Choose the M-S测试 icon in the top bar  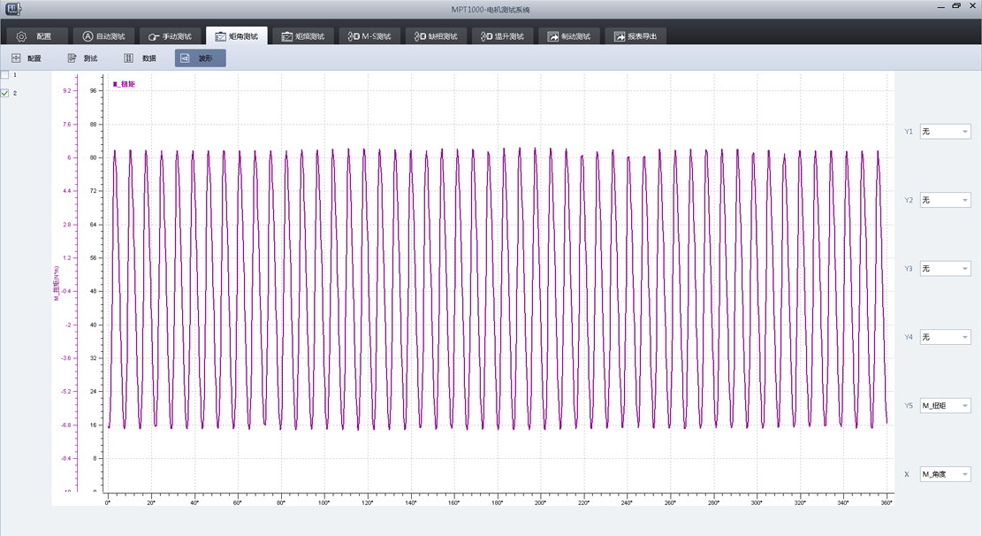tap(354, 36)
